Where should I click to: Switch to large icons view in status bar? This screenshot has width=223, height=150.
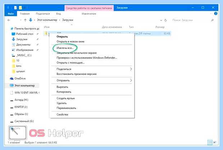[215, 142]
